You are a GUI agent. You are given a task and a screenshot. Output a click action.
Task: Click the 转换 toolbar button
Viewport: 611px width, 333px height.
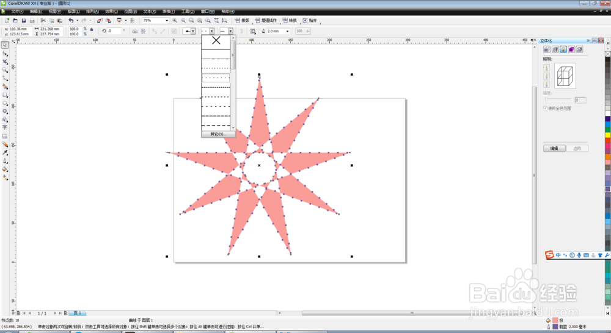point(290,20)
